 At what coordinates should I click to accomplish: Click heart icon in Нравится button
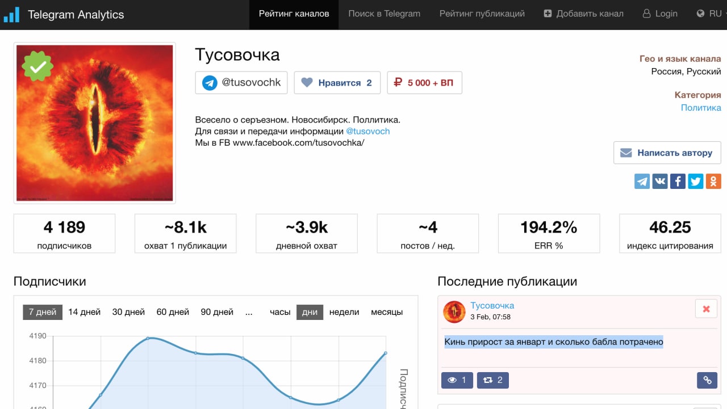tap(307, 83)
